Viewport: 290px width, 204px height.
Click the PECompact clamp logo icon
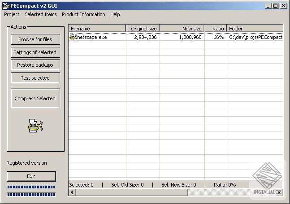(x=35, y=126)
